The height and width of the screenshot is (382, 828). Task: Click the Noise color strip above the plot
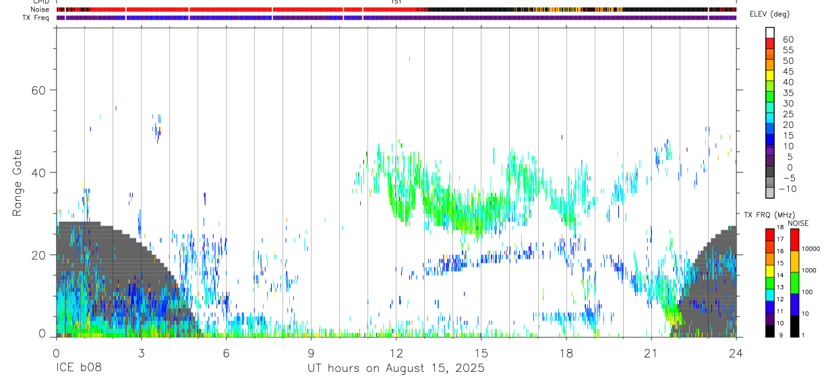[x=396, y=9]
